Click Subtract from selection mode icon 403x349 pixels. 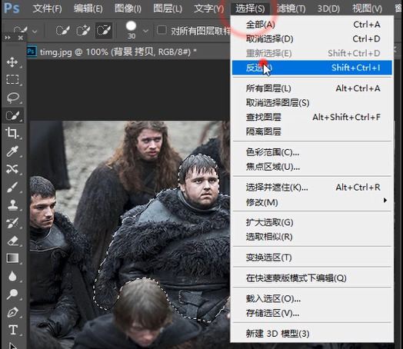104,31
